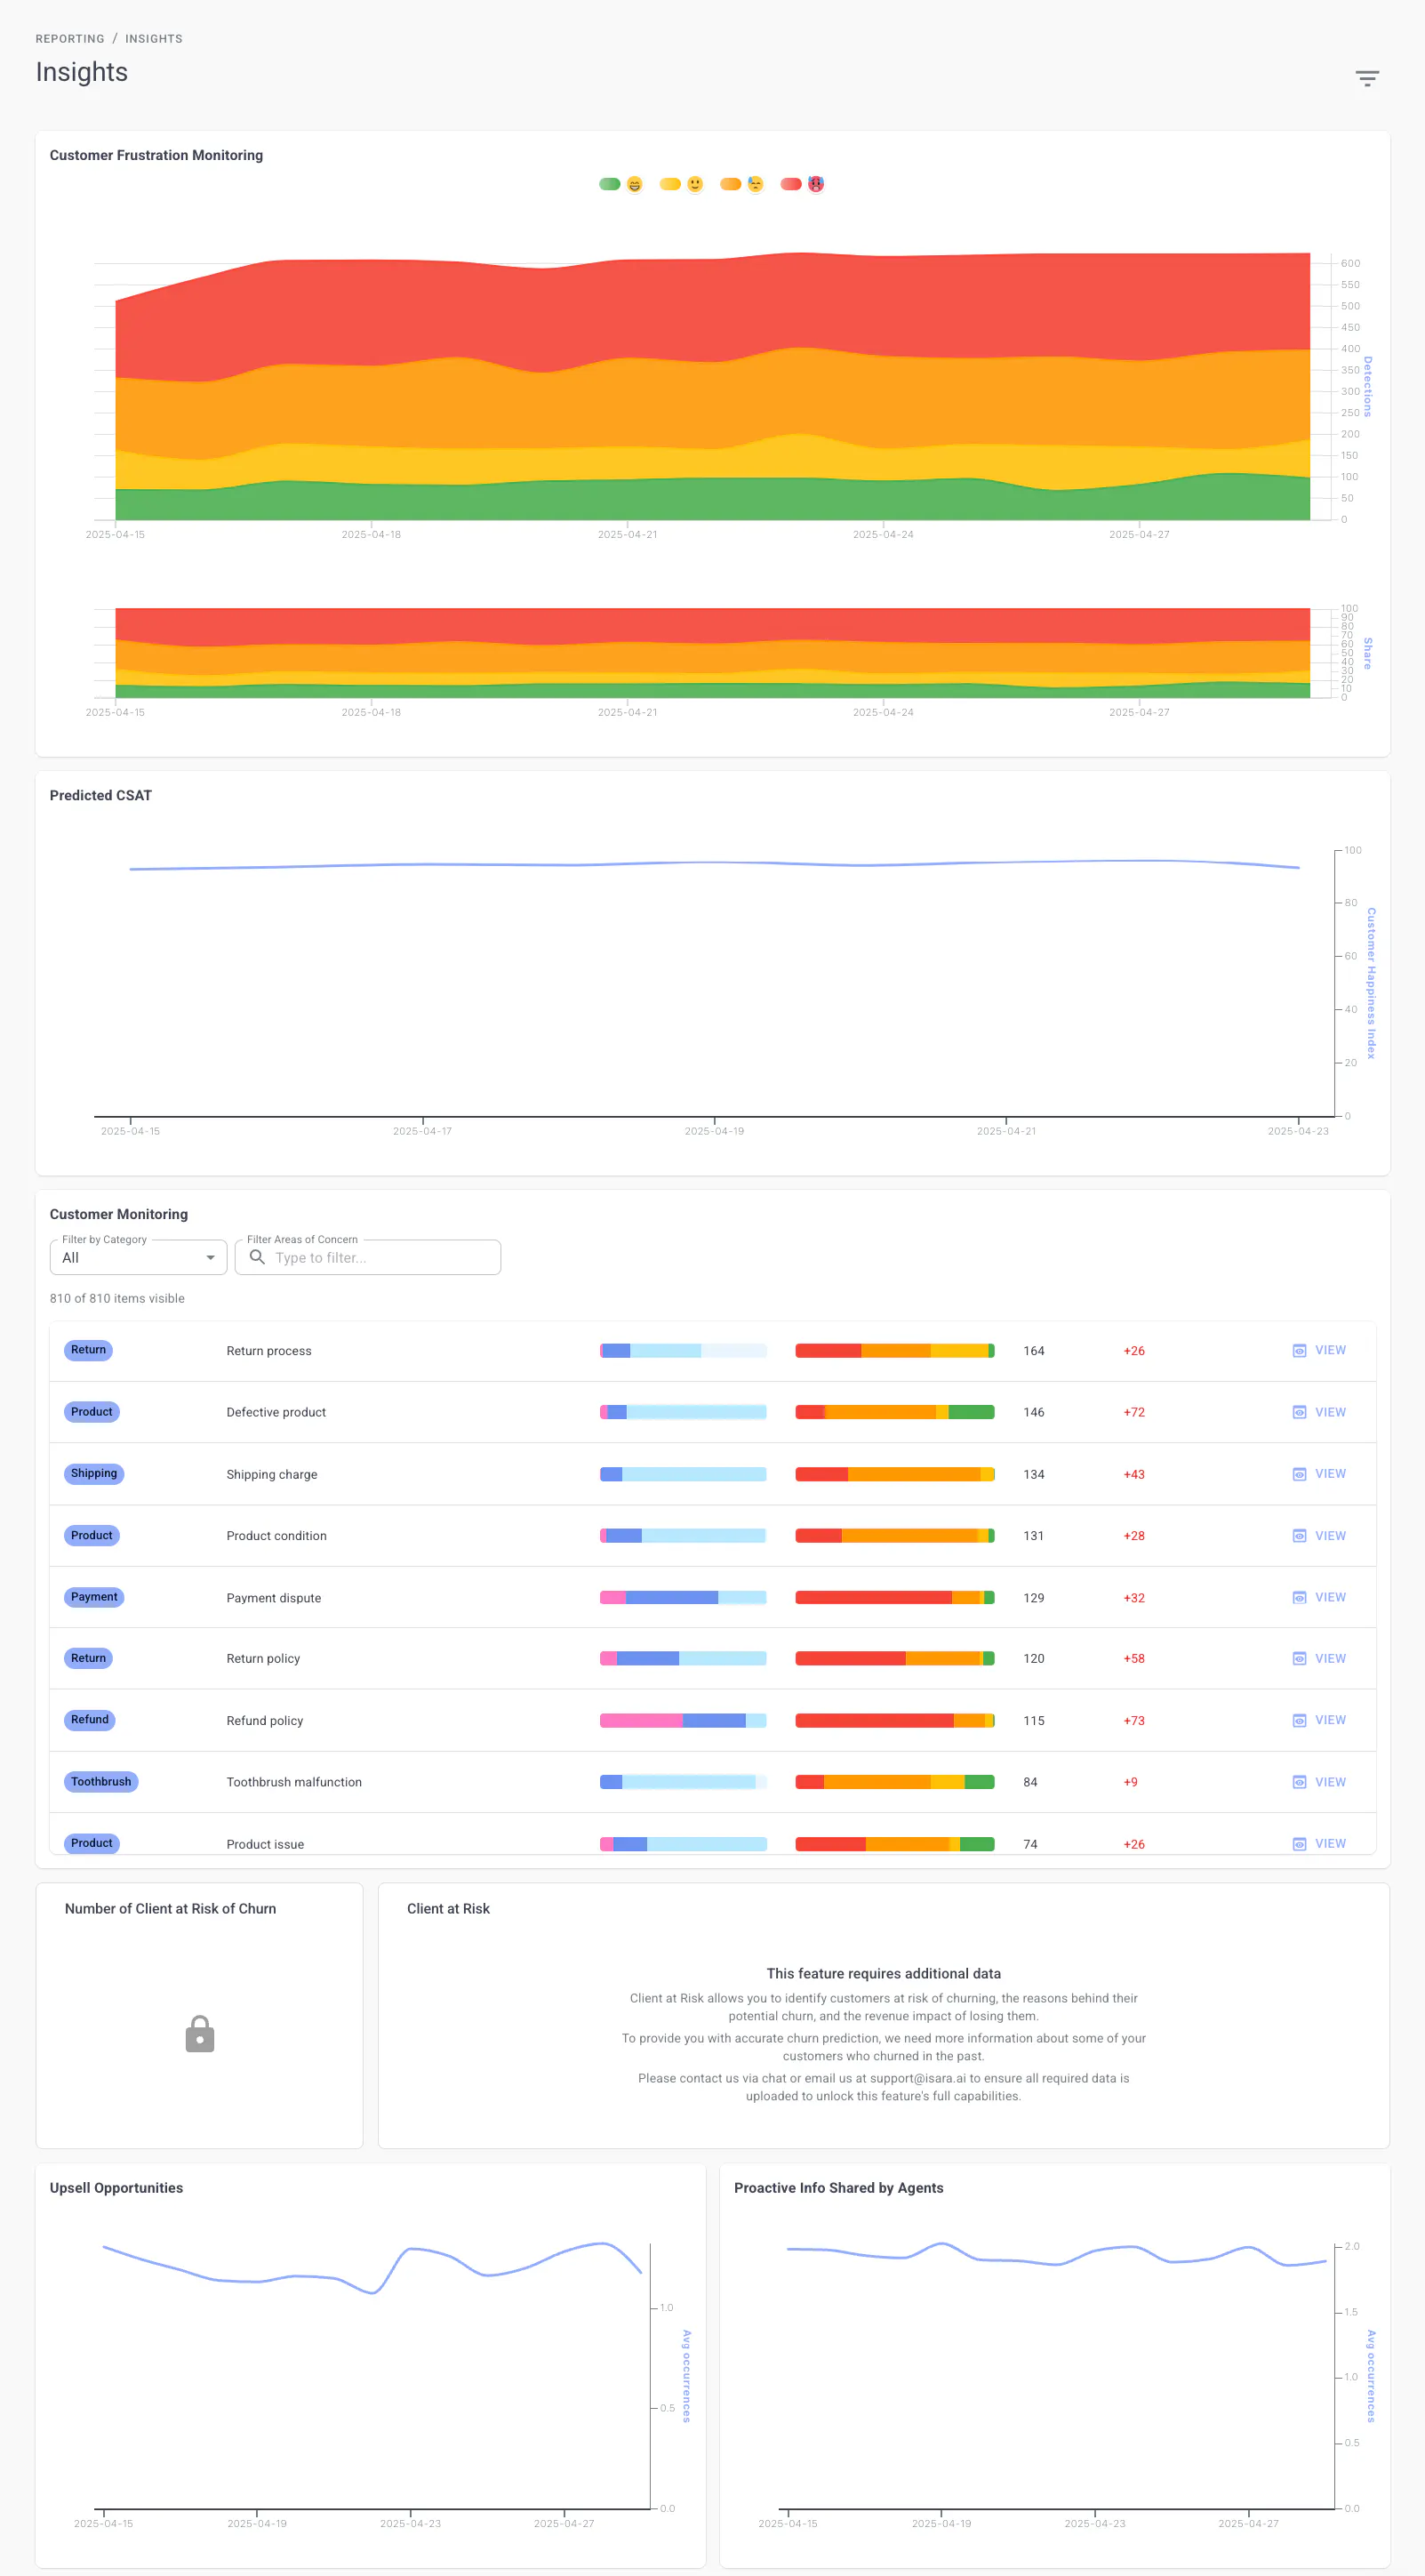Click the 'Payment dispute' area text
Image resolution: width=1425 pixels, height=2576 pixels.
pyautogui.click(x=274, y=1598)
